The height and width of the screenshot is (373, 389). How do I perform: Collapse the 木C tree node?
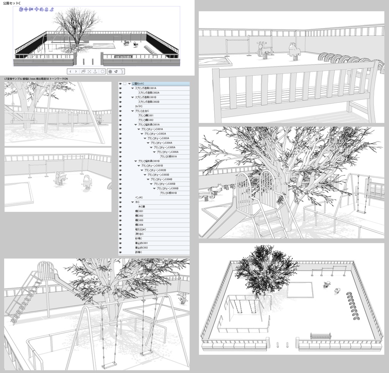pyautogui.click(x=133, y=202)
